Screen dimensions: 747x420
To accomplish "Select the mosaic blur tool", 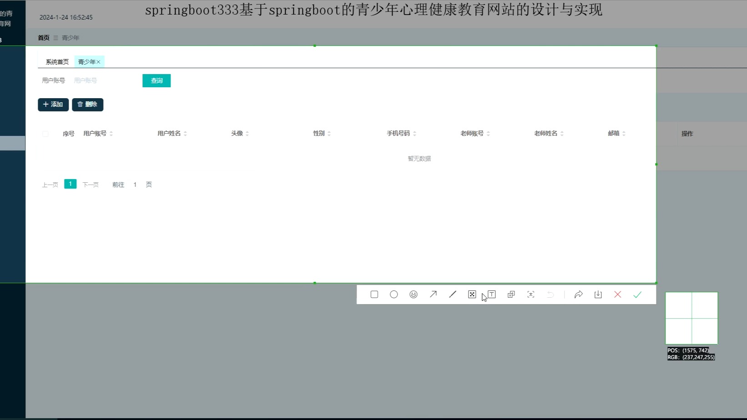I will 472,295.
